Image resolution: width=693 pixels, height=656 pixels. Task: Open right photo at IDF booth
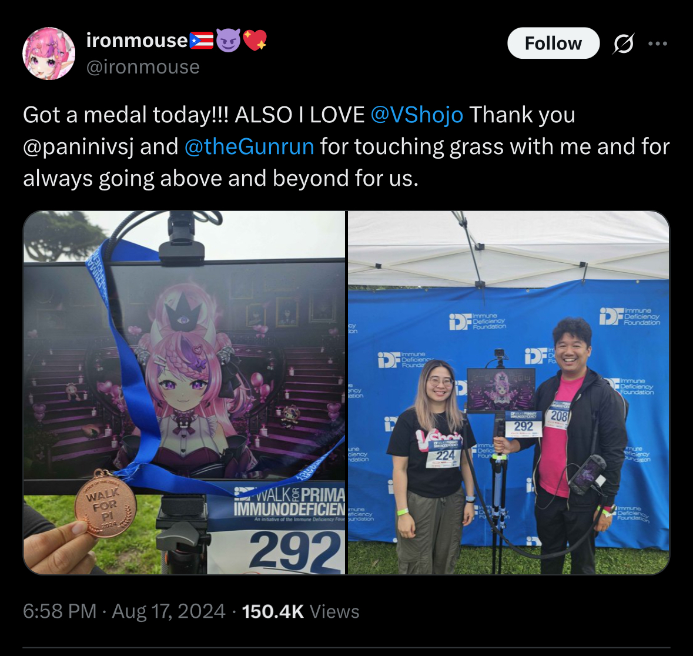pyautogui.click(x=508, y=393)
